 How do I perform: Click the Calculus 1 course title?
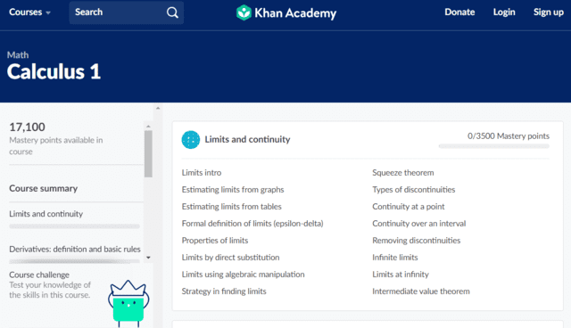pos(54,71)
